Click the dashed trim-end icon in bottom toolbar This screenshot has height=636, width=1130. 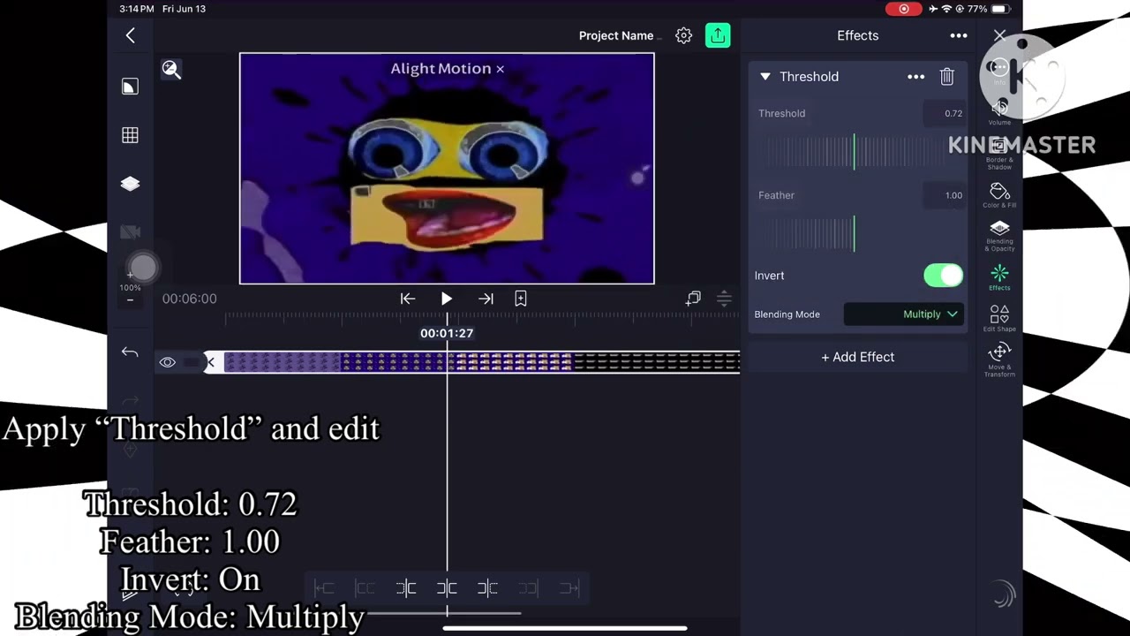click(x=528, y=588)
